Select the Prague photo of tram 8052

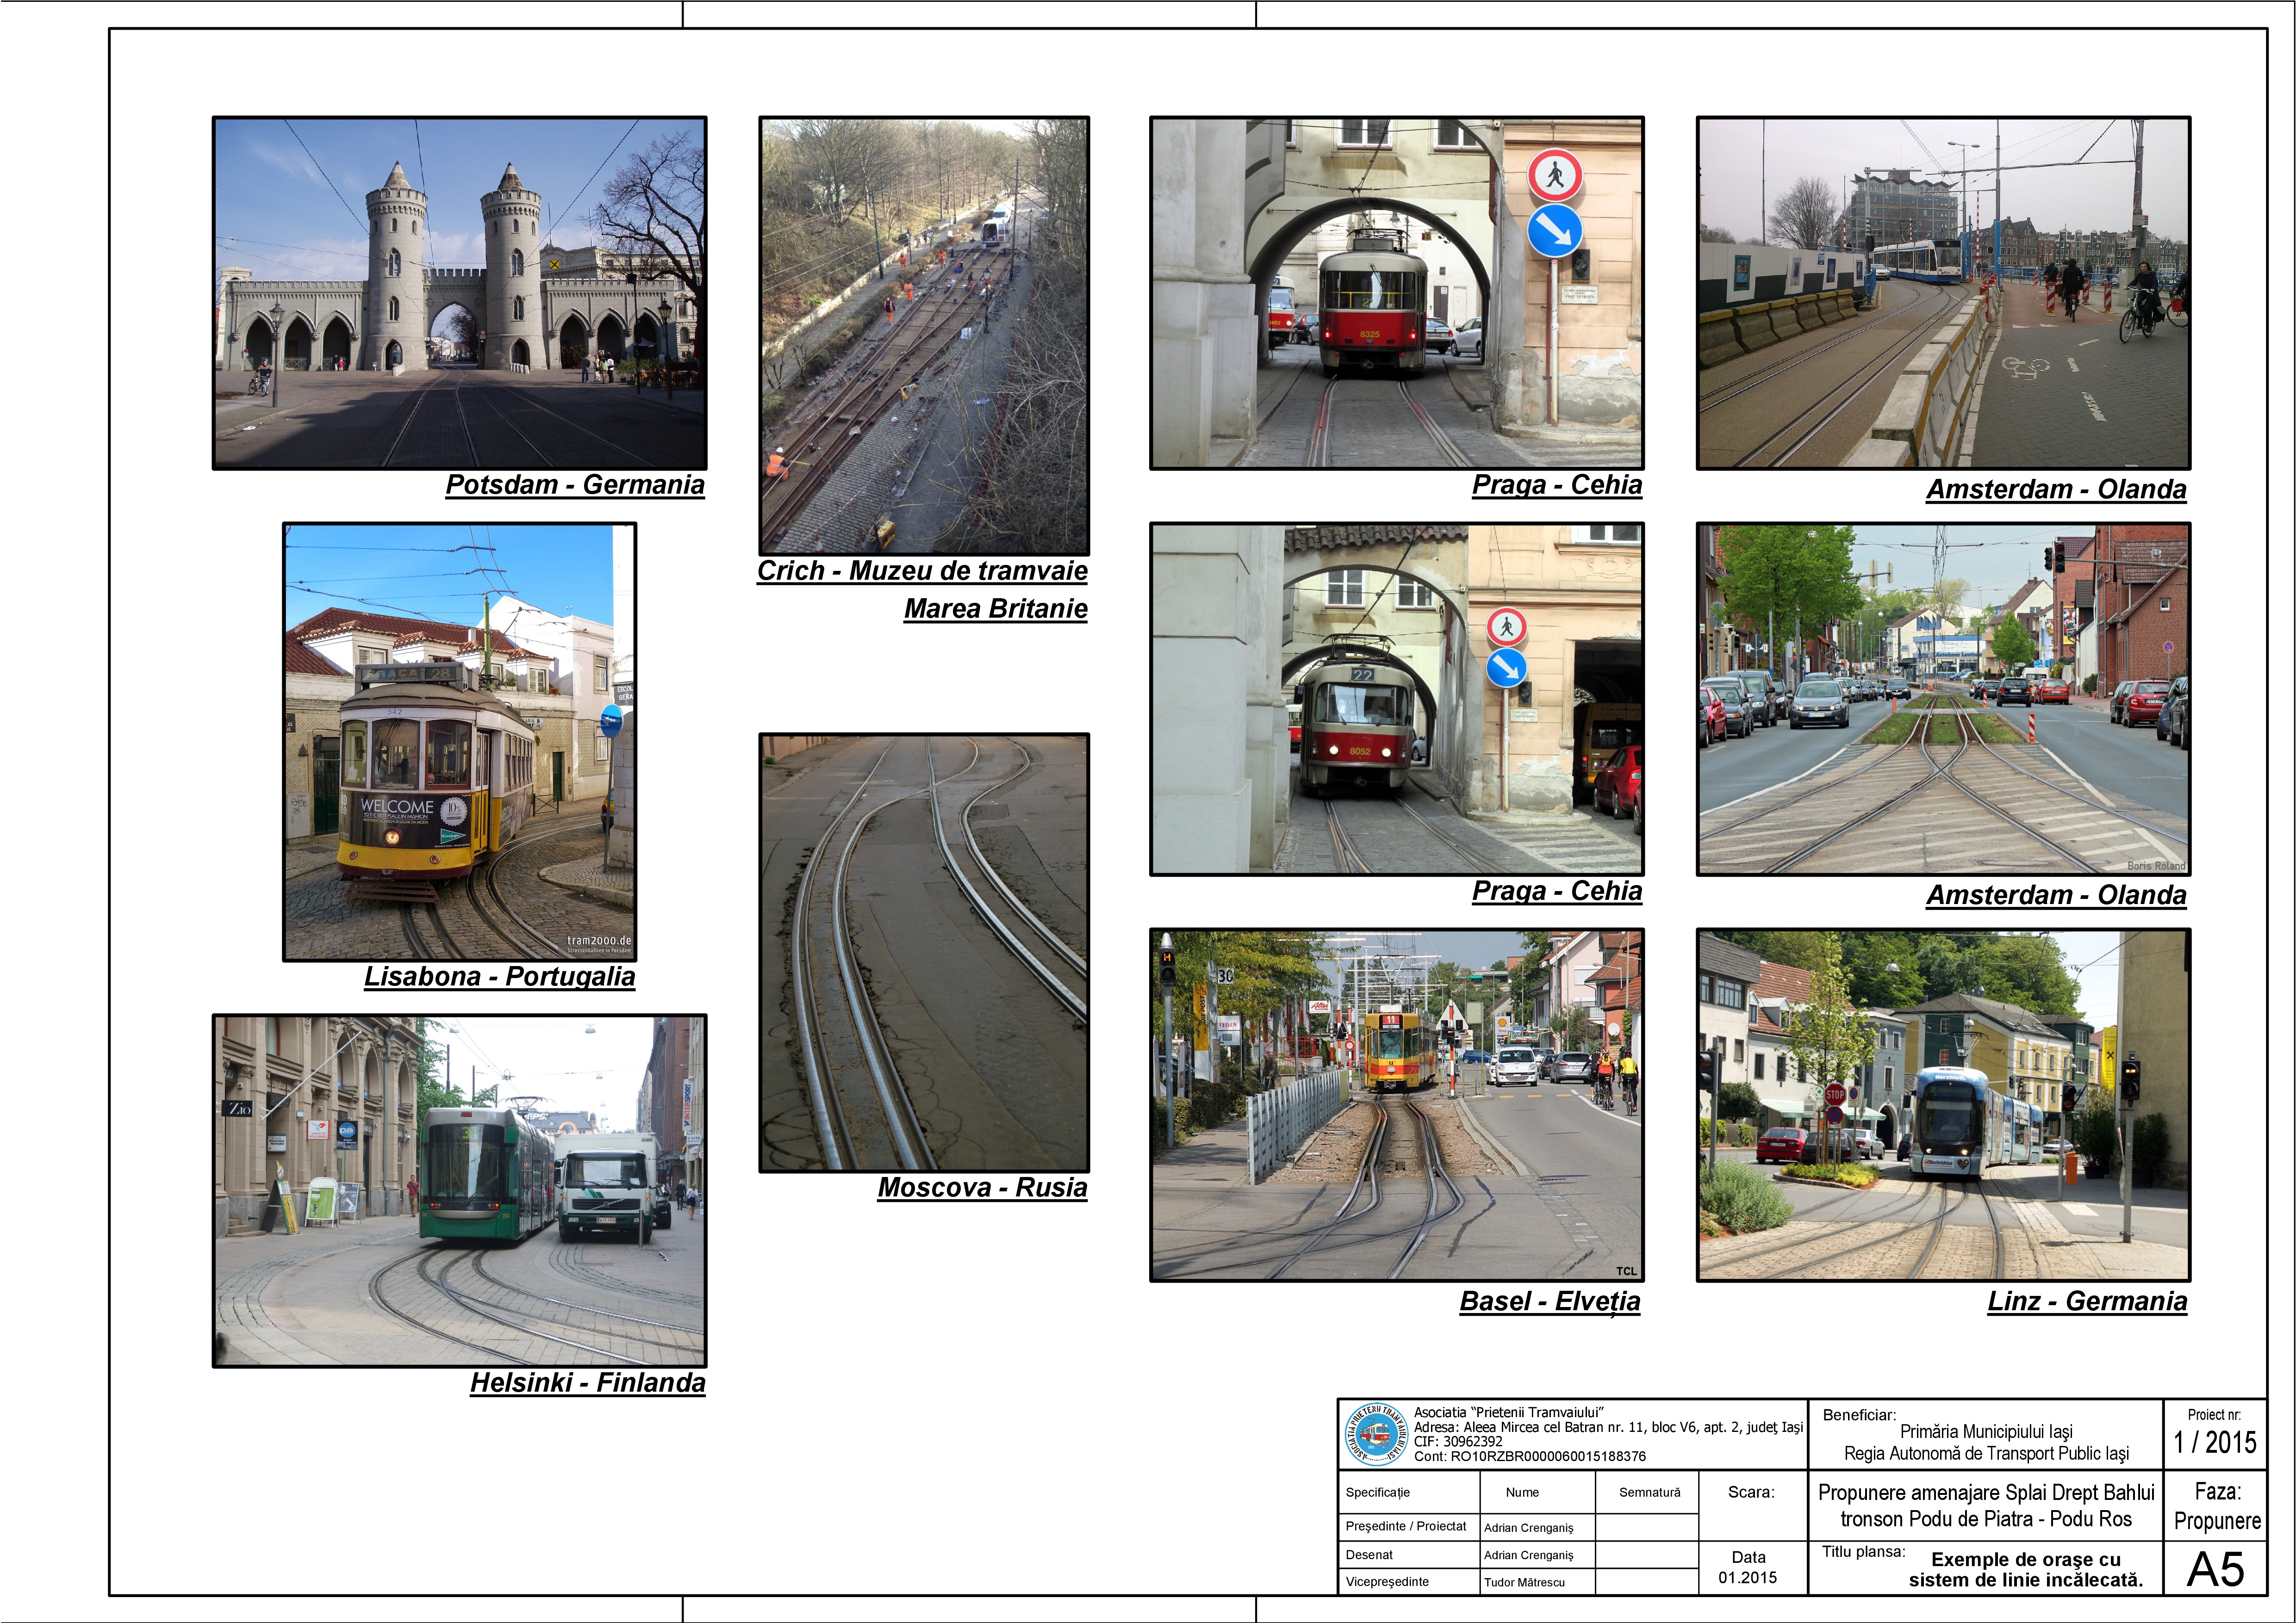pos(1397,699)
